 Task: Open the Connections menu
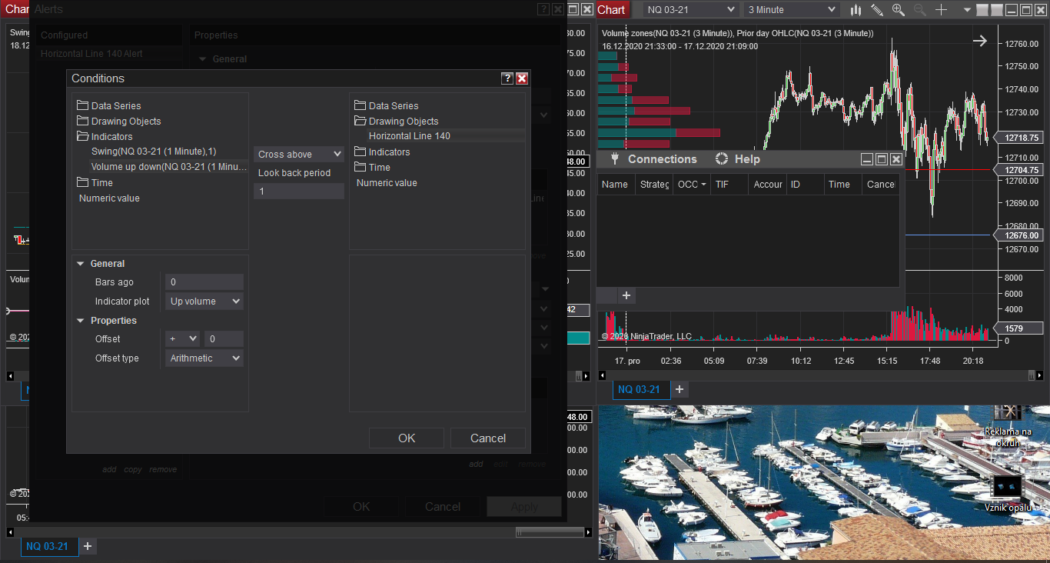coord(662,159)
